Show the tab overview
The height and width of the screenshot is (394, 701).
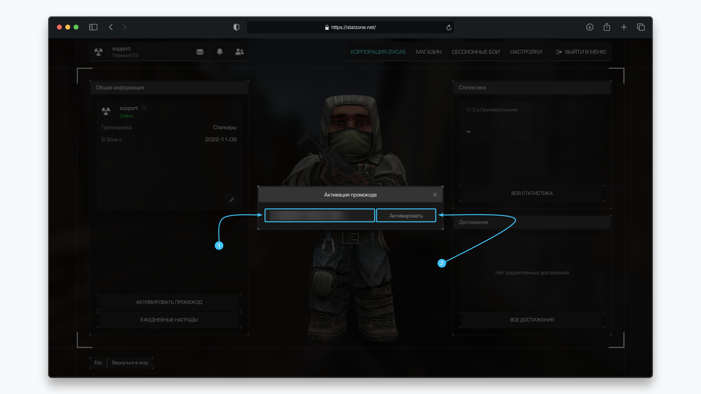point(641,27)
